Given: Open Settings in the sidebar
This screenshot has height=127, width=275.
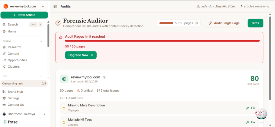Looking at the screenshot, I should (13, 98).
